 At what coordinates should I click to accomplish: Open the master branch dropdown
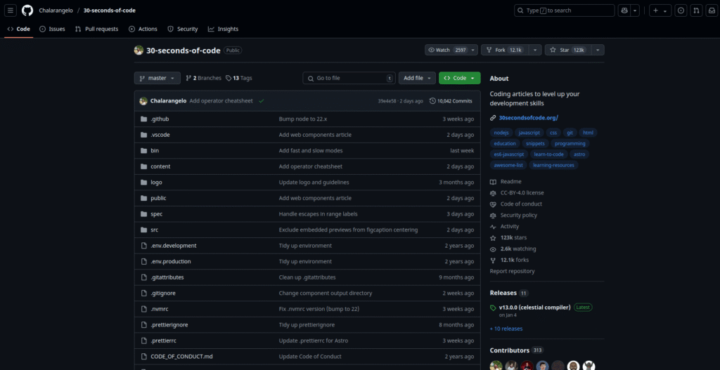pos(157,78)
